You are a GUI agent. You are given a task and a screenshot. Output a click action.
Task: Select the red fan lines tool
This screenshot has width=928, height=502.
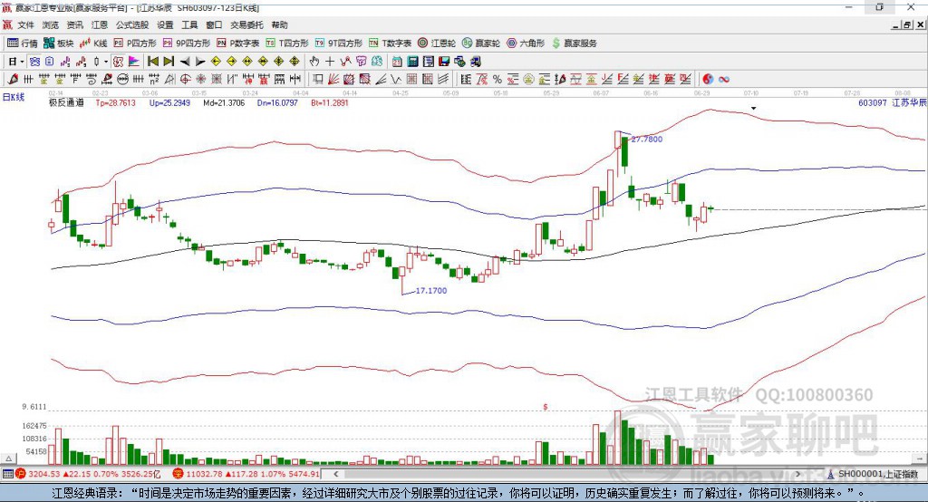click(x=333, y=80)
